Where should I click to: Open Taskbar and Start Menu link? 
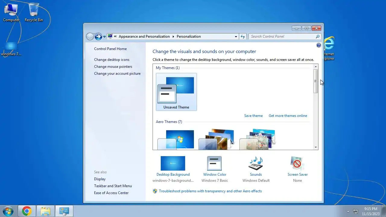[113, 186]
